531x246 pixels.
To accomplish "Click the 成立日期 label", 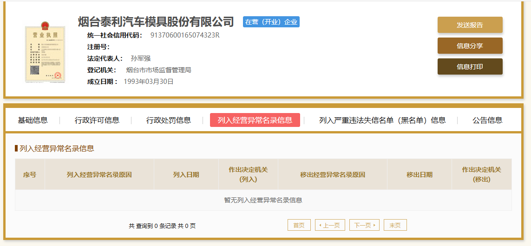I will tap(102, 82).
